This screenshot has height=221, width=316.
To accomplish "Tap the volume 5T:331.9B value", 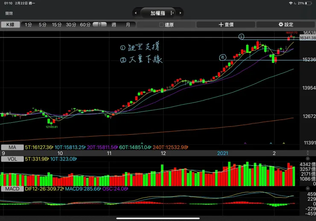I will 36,159.
